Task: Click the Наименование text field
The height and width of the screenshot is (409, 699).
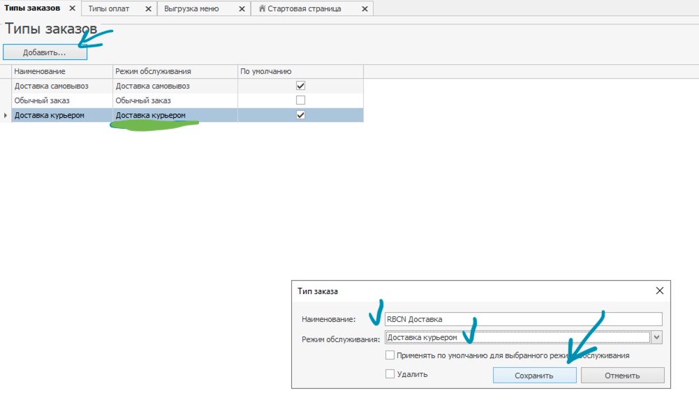Action: click(x=523, y=319)
